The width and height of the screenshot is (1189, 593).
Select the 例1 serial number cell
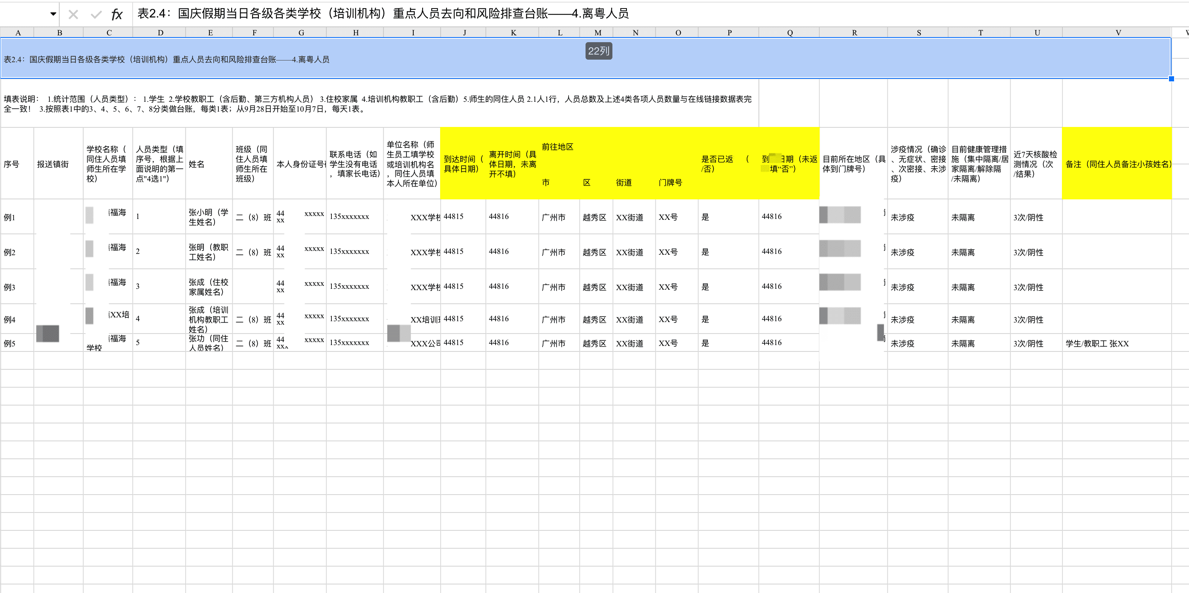[17, 217]
